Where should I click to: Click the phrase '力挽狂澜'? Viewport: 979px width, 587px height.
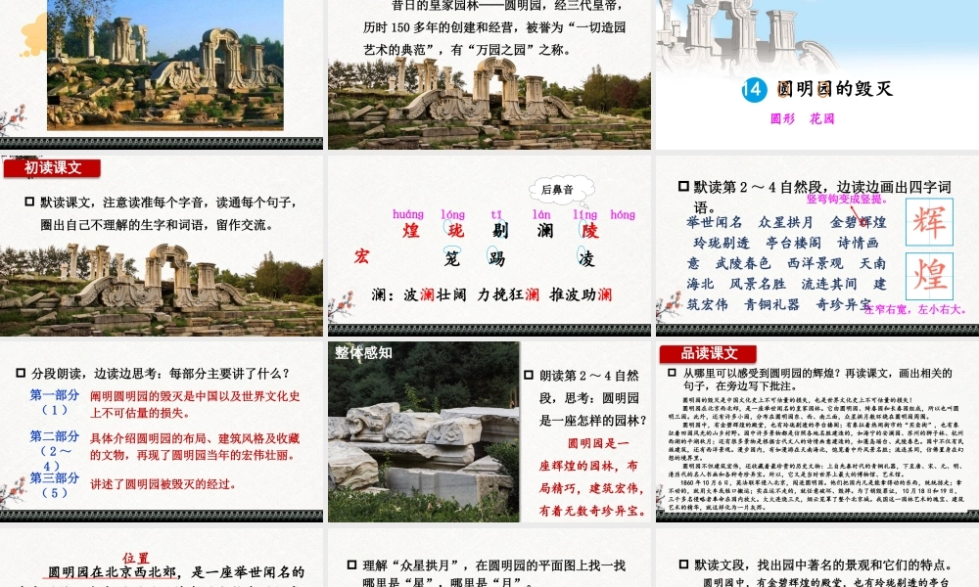[508, 294]
